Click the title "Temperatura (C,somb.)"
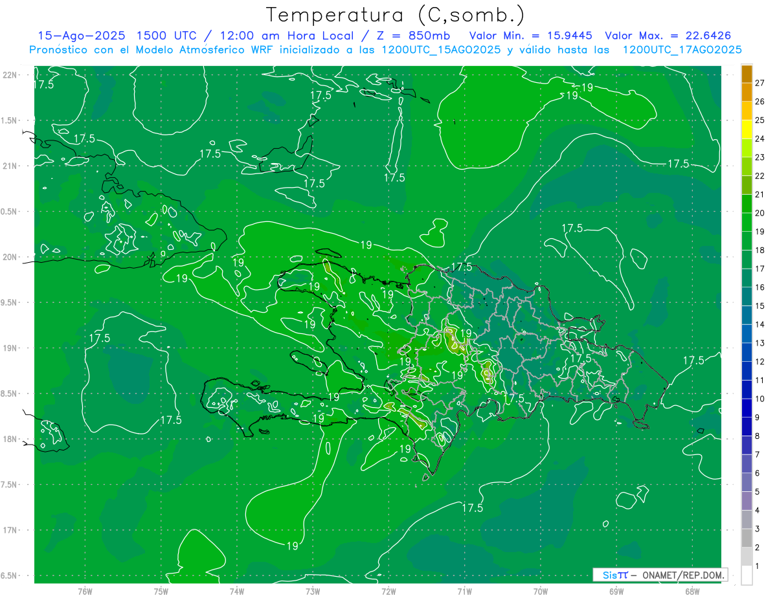The image size is (777, 600). [x=395, y=15]
